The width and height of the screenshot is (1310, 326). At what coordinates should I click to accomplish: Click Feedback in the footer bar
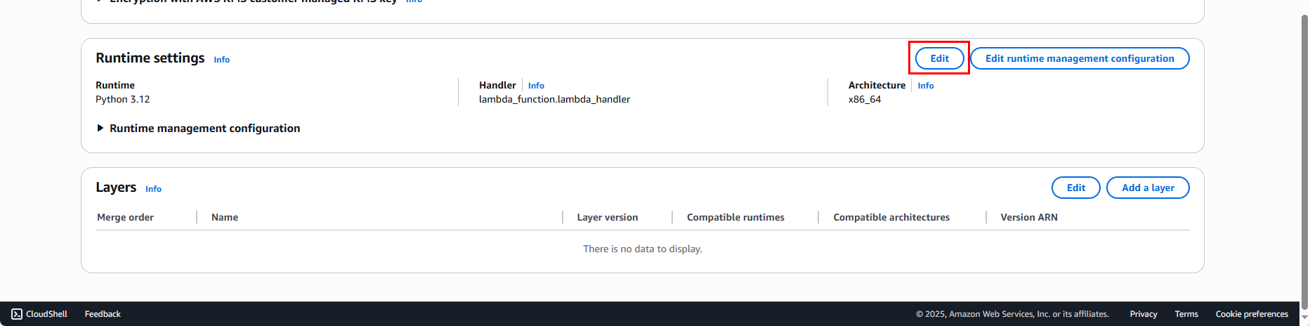[103, 314]
